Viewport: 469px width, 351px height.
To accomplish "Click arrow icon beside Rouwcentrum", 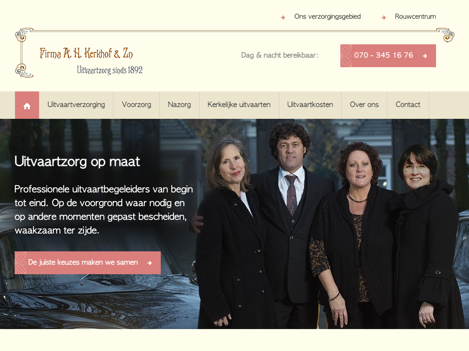I will tap(383, 18).
